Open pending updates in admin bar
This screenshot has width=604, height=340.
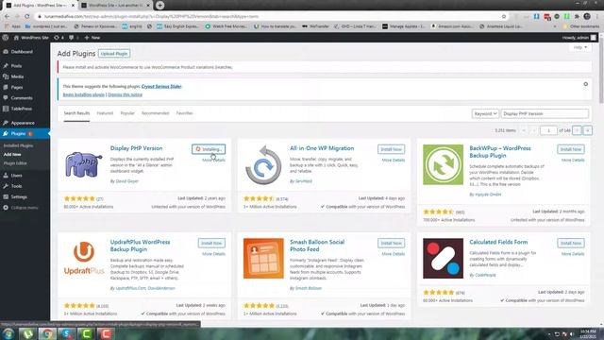coord(59,38)
